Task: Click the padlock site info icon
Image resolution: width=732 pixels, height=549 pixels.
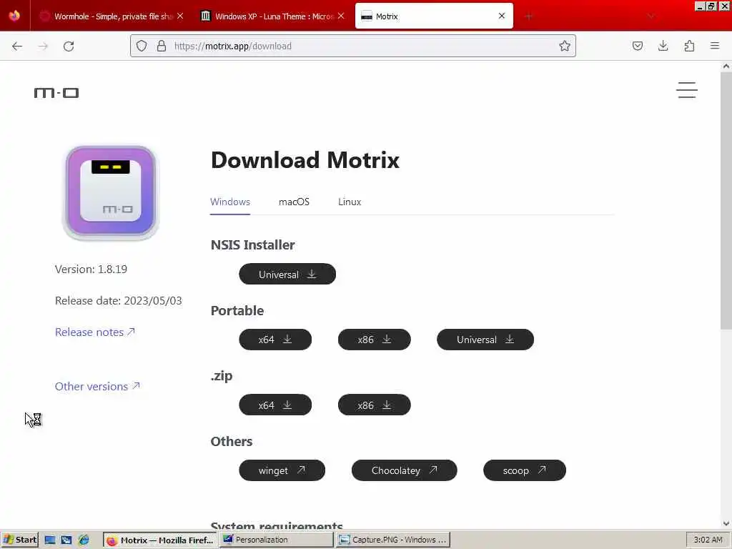Action: point(162,46)
